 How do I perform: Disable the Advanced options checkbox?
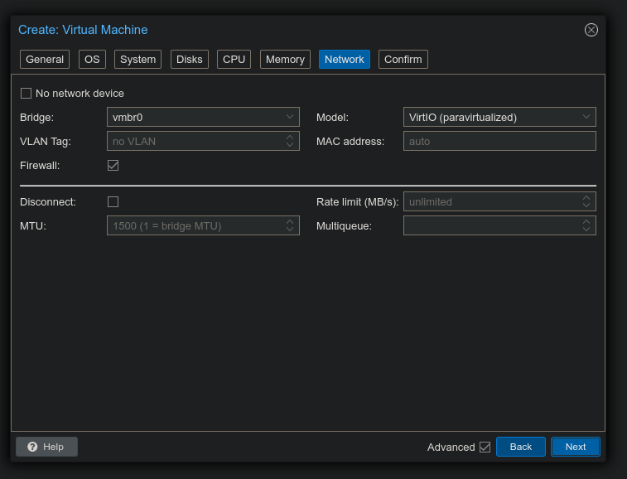(x=485, y=447)
